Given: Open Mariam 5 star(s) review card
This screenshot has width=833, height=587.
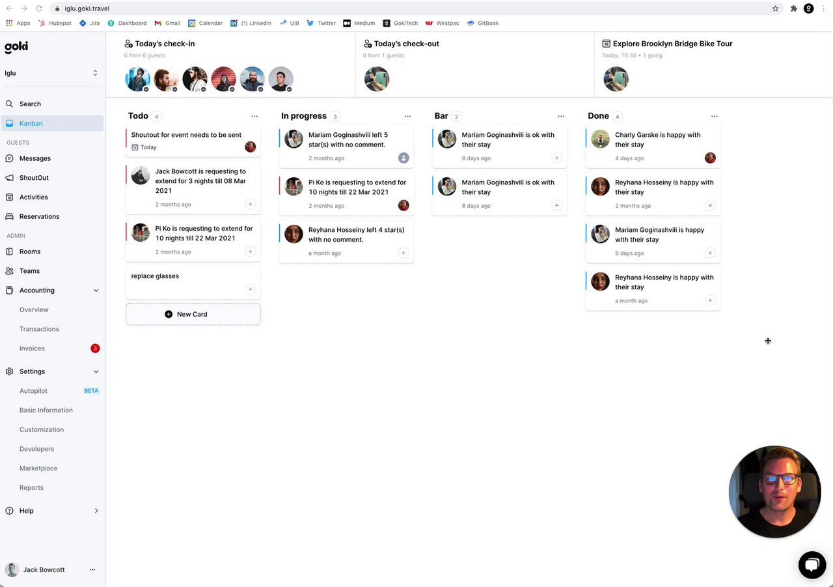Looking at the screenshot, I should pos(346,146).
